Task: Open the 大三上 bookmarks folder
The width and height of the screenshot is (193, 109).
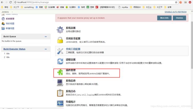Action: click(147, 7)
